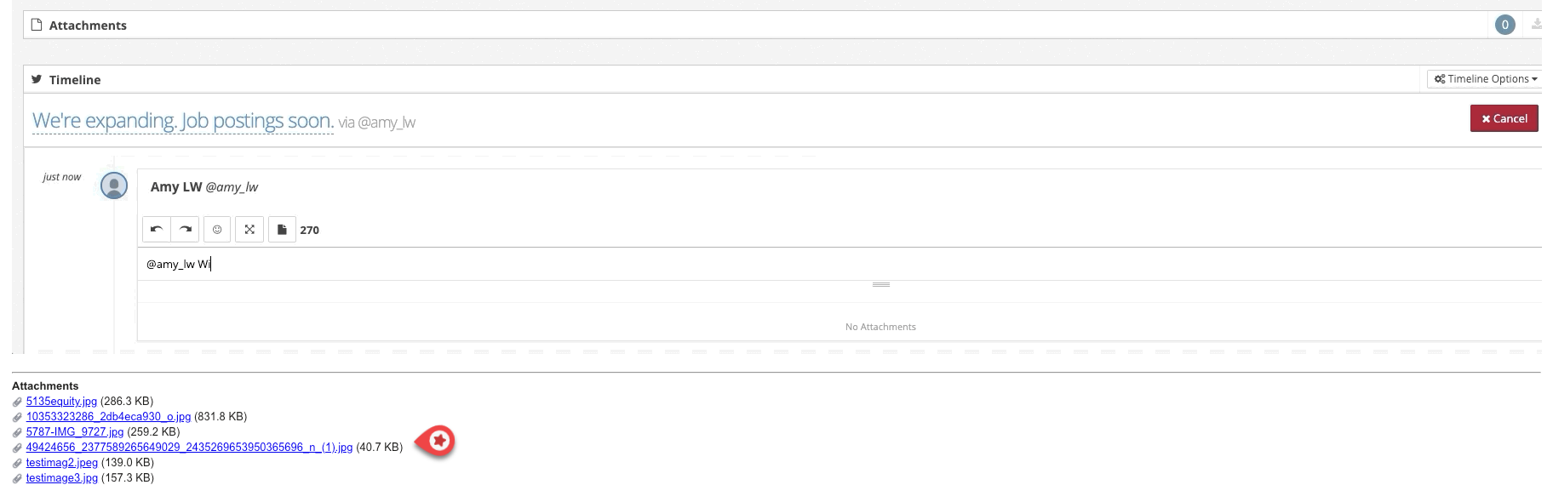The height and width of the screenshot is (485, 1553).
Task: Click the red star marker badge
Action: coord(438,441)
